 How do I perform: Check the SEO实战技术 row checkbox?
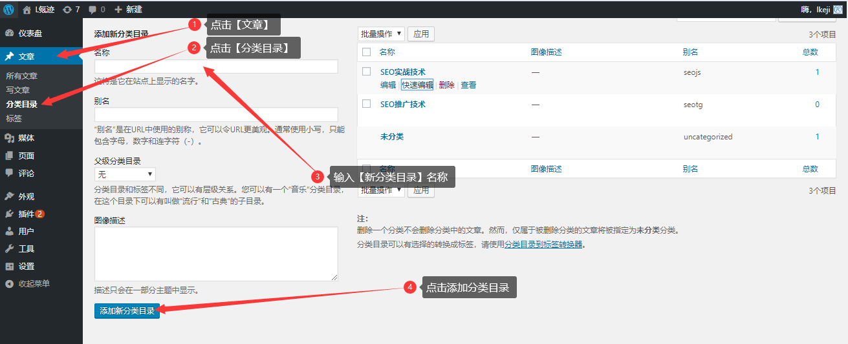(x=367, y=72)
